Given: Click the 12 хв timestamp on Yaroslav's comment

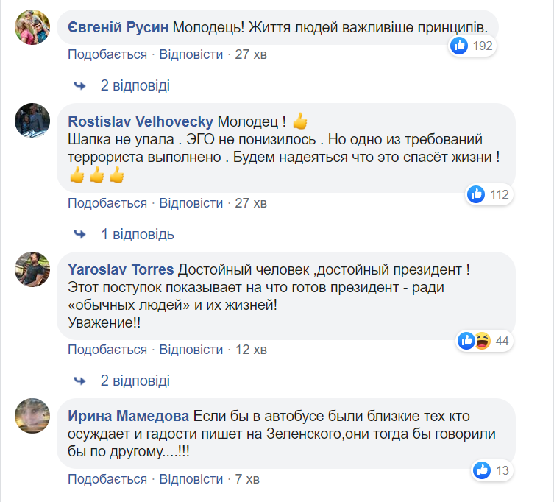Looking at the screenshot, I should 251,350.
